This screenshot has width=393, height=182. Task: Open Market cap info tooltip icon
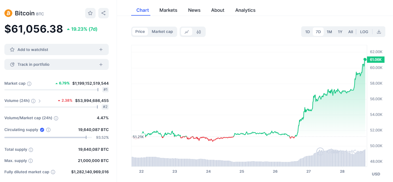(x=29, y=84)
